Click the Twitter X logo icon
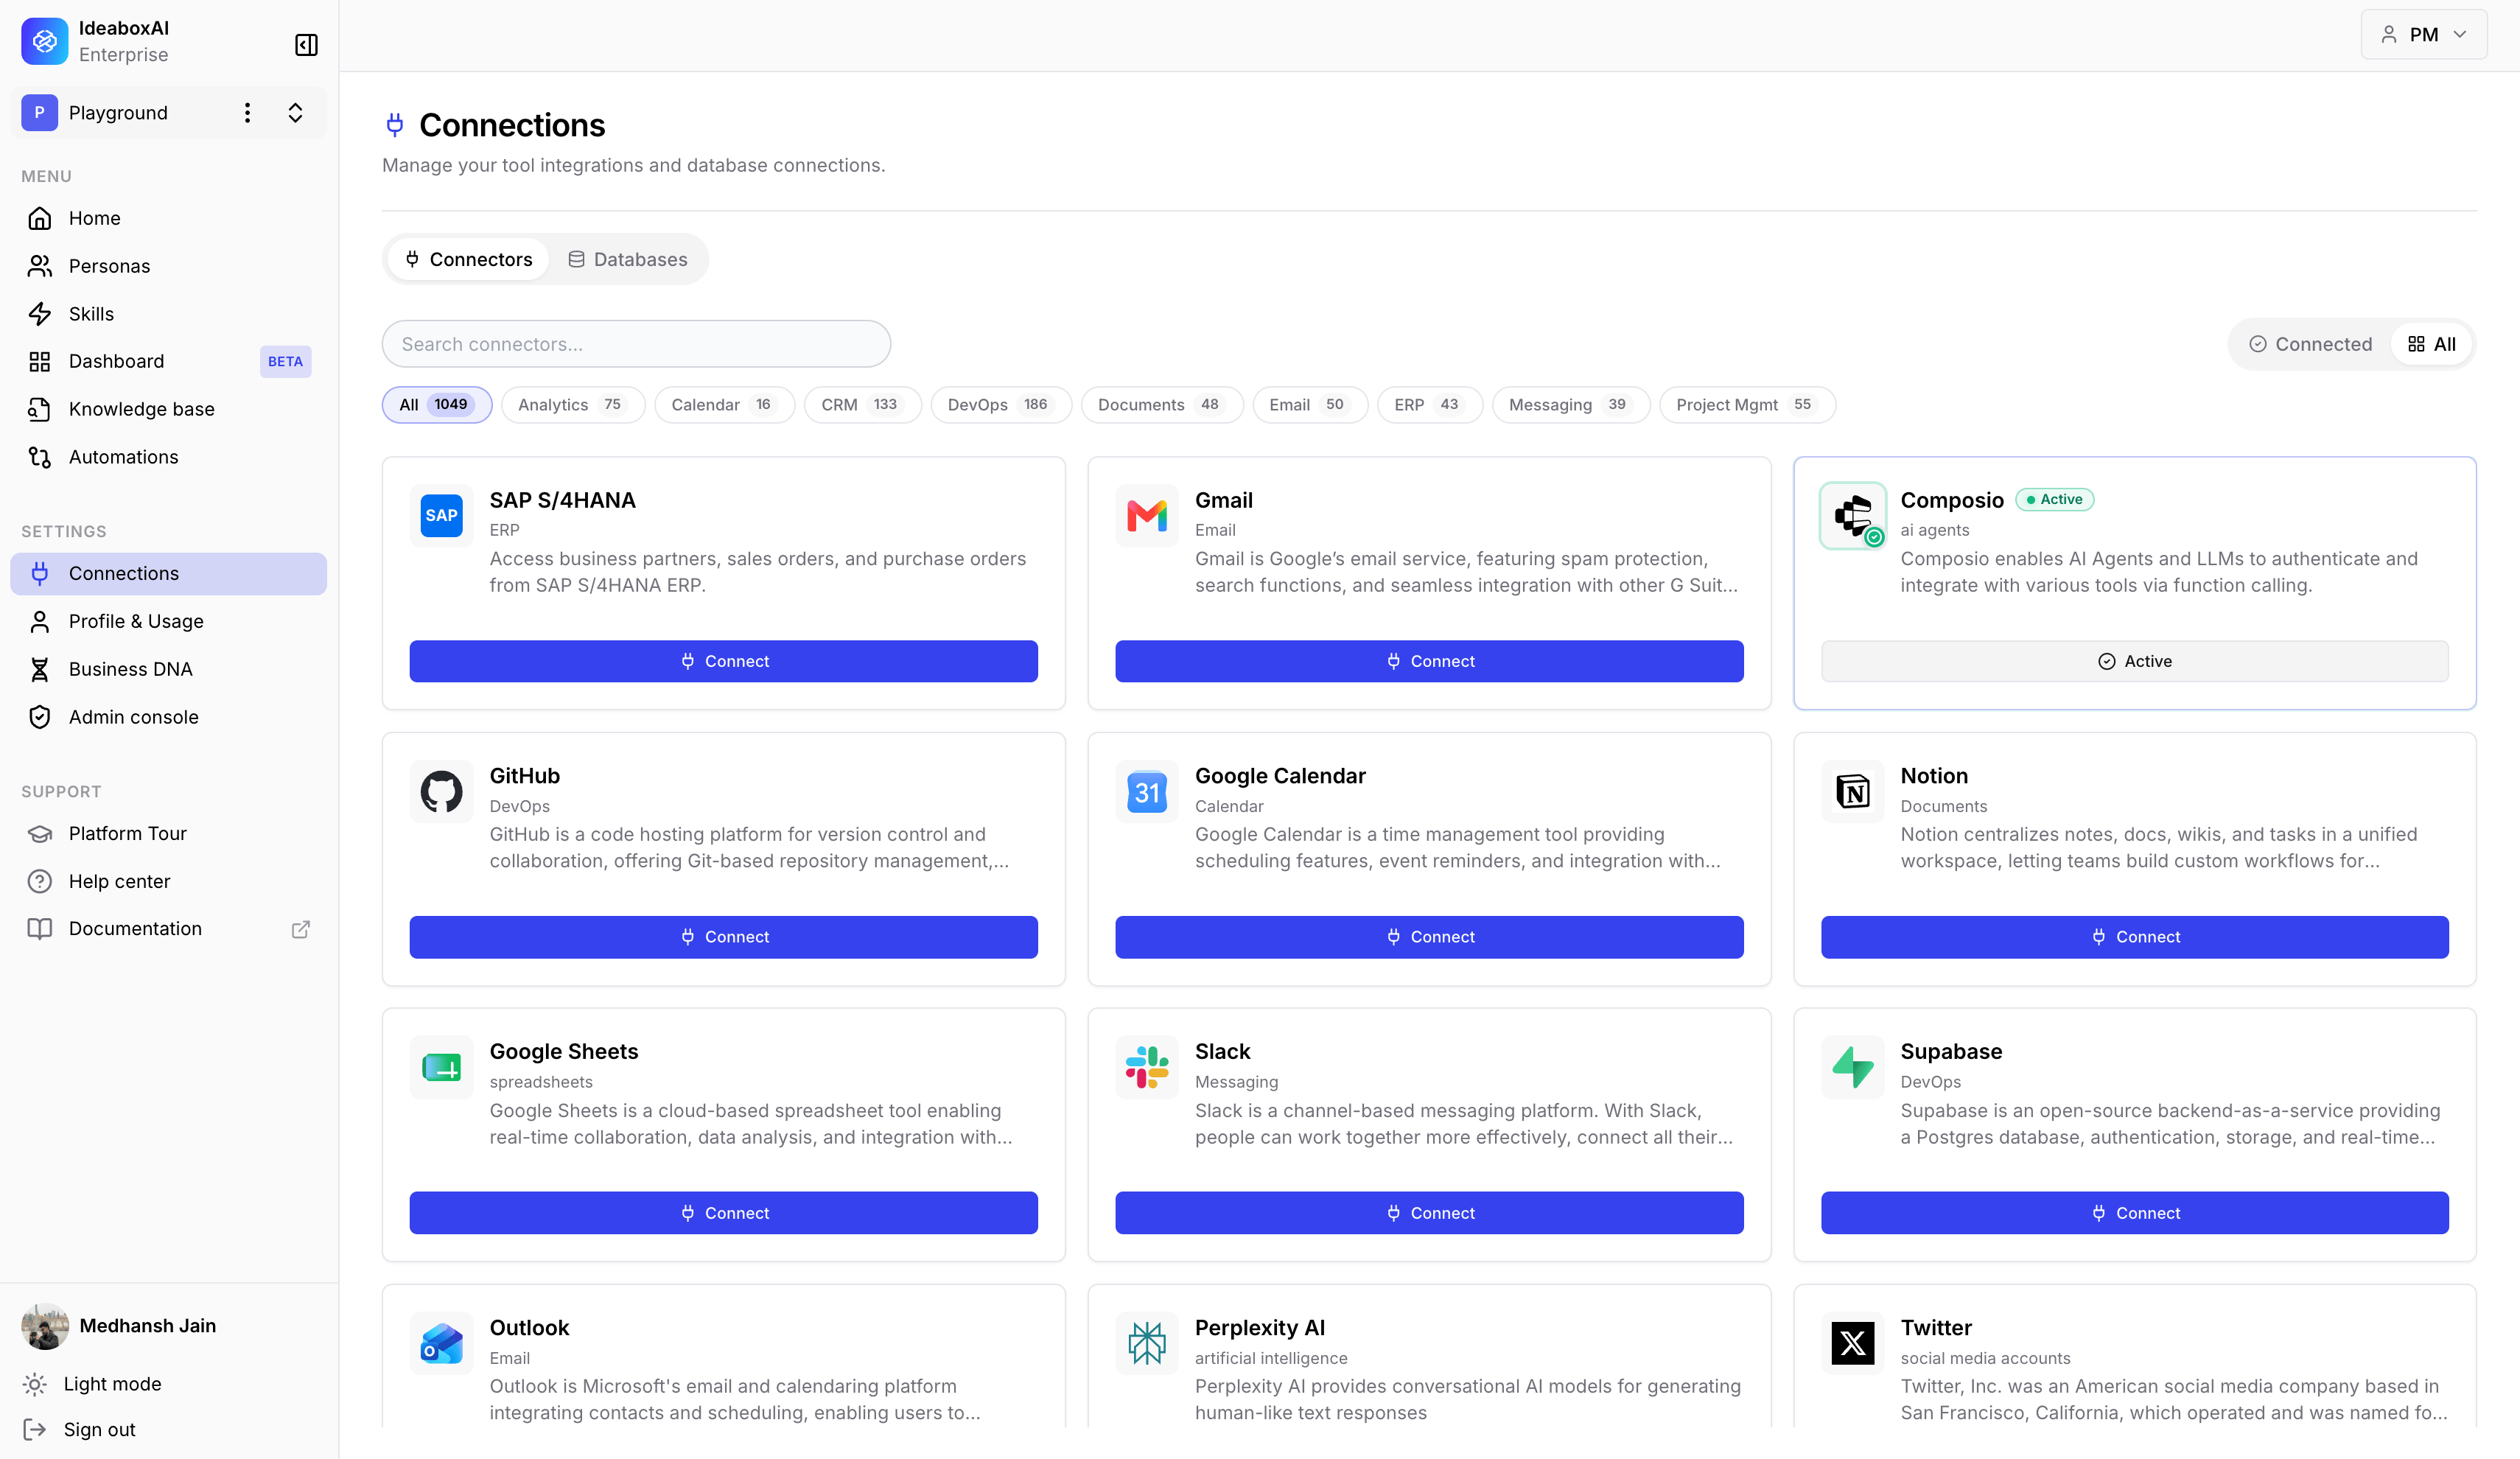Screen dimensions: 2520x1459 pyautogui.click(x=1853, y=1344)
